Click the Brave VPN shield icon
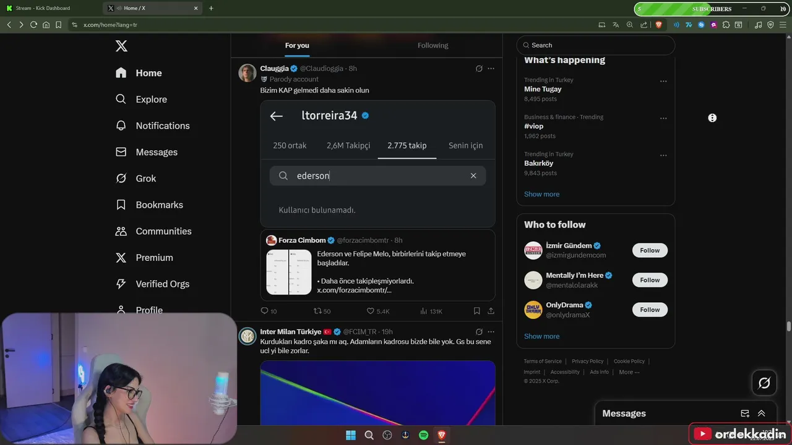Image resolution: width=792 pixels, height=445 pixels. pyautogui.click(x=770, y=25)
